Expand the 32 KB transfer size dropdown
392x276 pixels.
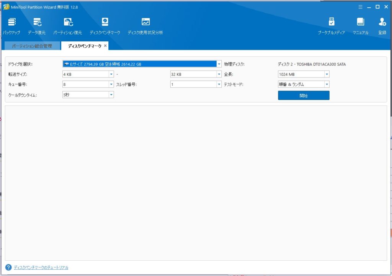(219, 74)
